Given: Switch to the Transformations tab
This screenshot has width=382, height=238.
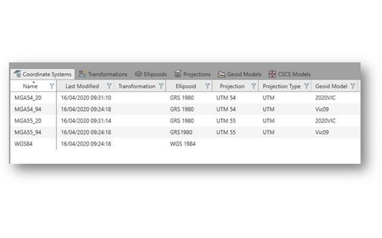Looking at the screenshot, I should [103, 74].
